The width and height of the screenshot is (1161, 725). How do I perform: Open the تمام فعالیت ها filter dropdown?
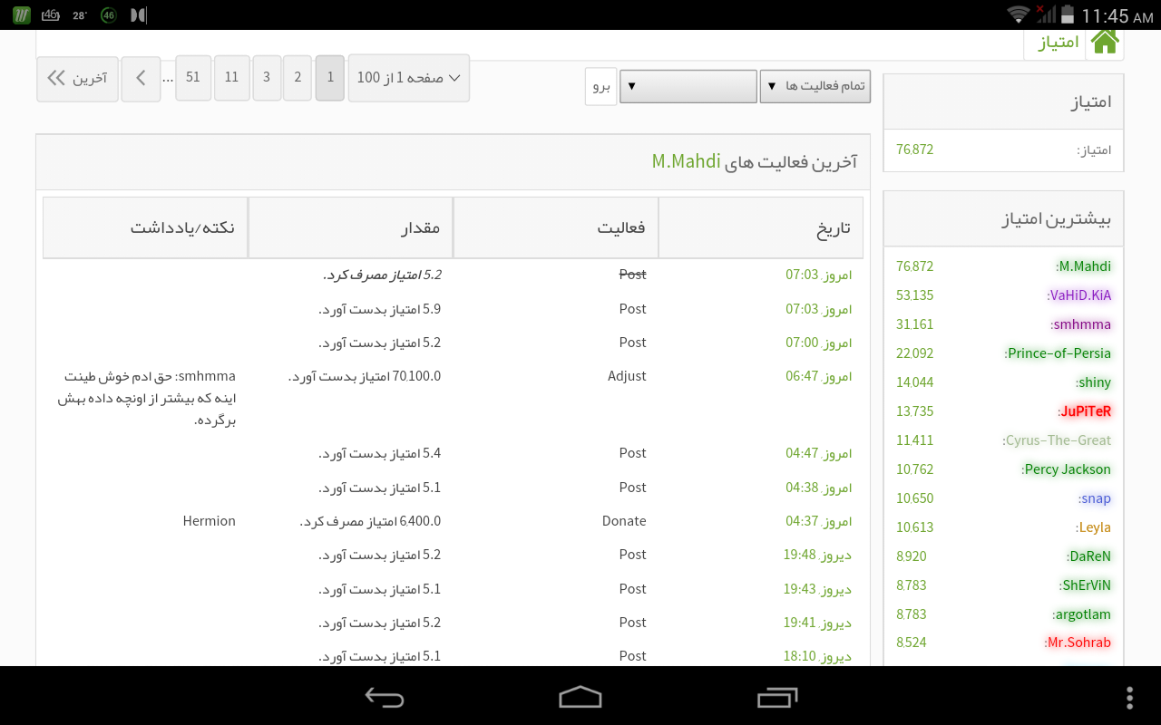(815, 86)
